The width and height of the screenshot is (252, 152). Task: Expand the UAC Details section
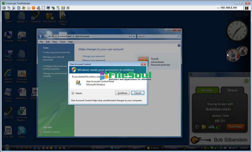click(x=73, y=93)
